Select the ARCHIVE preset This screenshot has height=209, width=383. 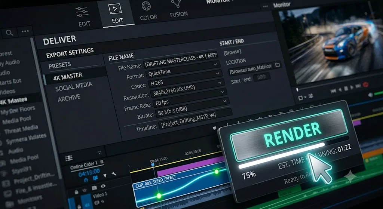coord(69,98)
